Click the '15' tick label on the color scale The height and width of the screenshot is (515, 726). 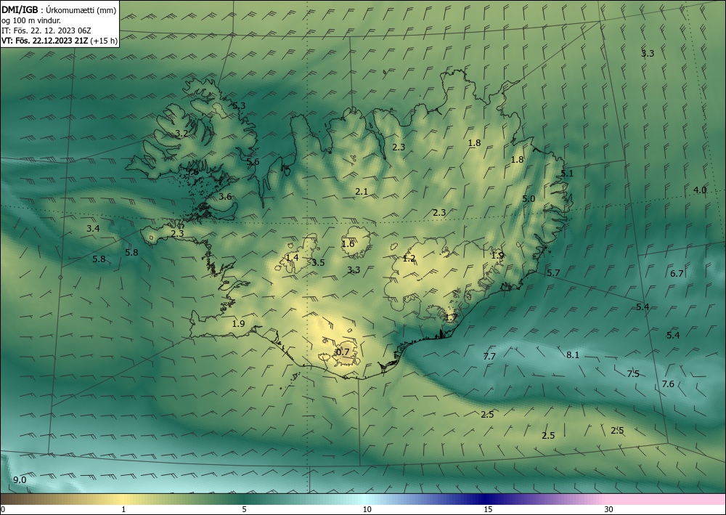[x=488, y=509]
